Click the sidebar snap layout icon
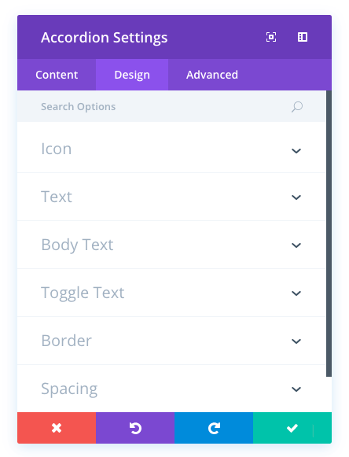 [303, 37]
